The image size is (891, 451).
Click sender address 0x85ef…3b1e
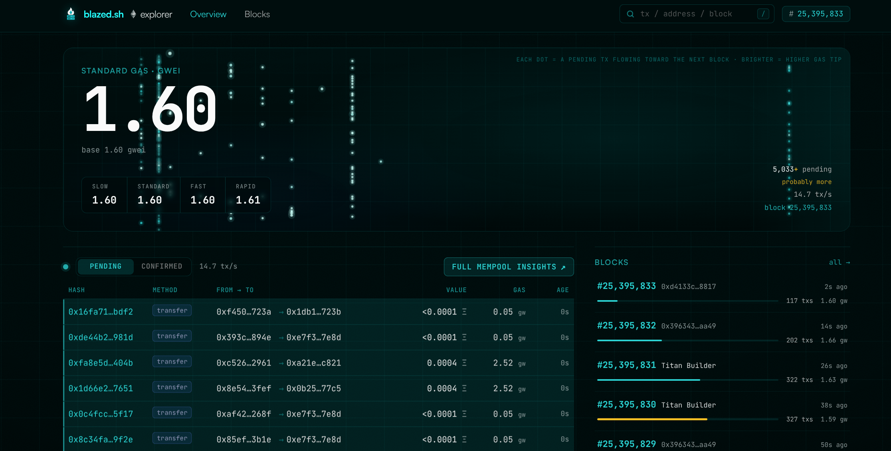(x=244, y=439)
